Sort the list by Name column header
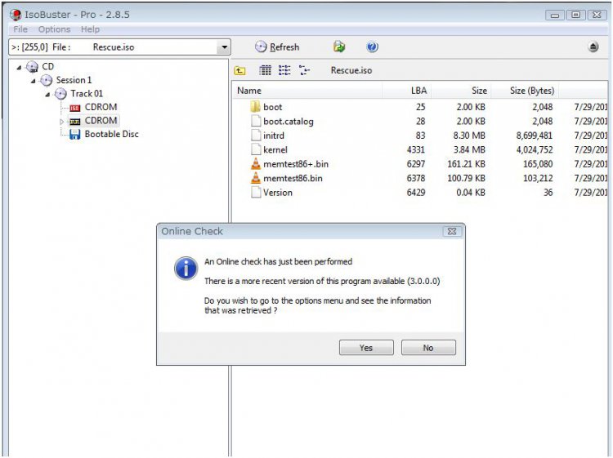 (307, 91)
